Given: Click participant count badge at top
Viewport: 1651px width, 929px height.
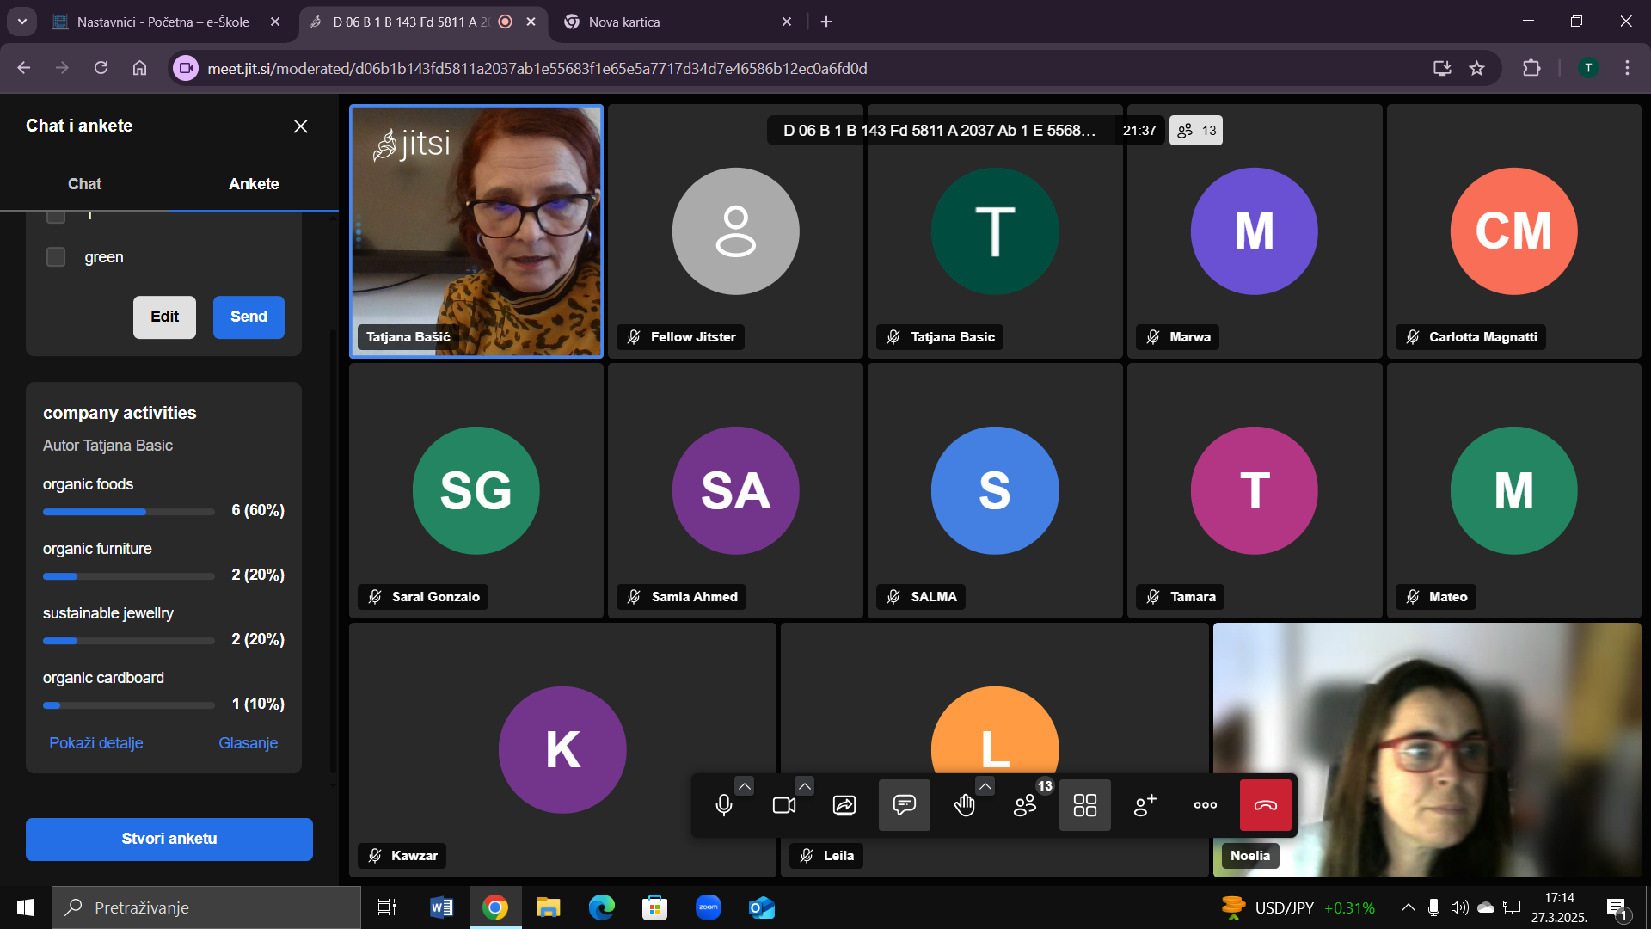Looking at the screenshot, I should coord(1196,131).
